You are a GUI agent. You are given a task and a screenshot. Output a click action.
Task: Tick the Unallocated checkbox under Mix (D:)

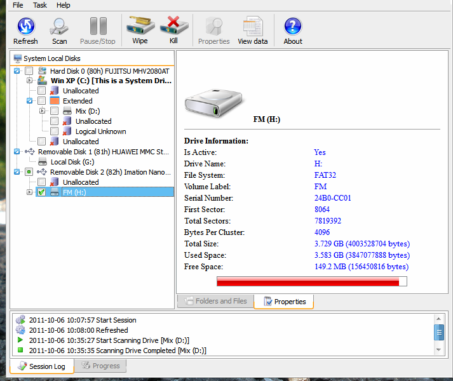(x=54, y=121)
